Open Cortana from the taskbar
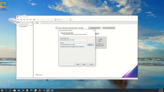Viewport: 164px width, 92px height. point(10,90)
